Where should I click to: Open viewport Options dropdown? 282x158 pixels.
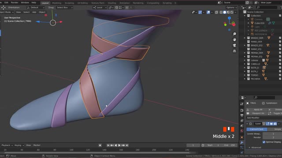pos(232,7)
